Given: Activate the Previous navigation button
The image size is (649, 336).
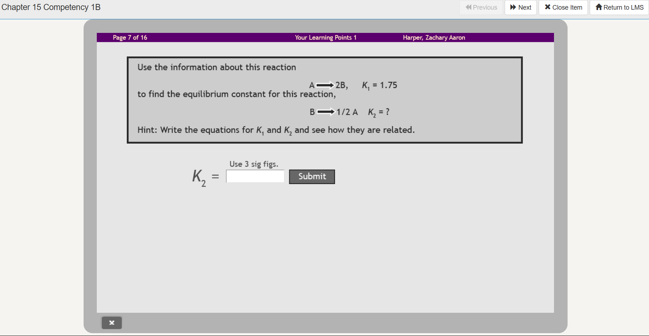Looking at the screenshot, I should point(481,7).
